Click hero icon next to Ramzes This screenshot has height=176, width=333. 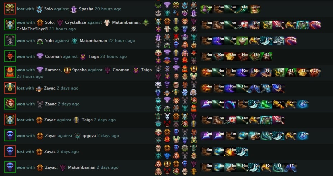tap(40, 70)
